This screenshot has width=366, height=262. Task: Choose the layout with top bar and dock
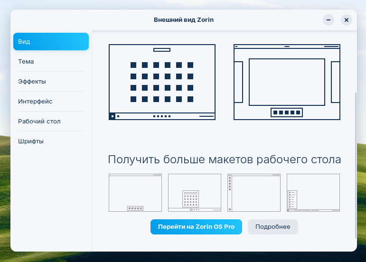pos(287,82)
